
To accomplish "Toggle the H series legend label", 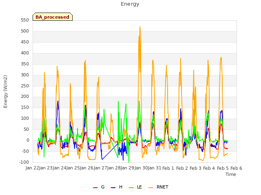I will tap(121, 187).
